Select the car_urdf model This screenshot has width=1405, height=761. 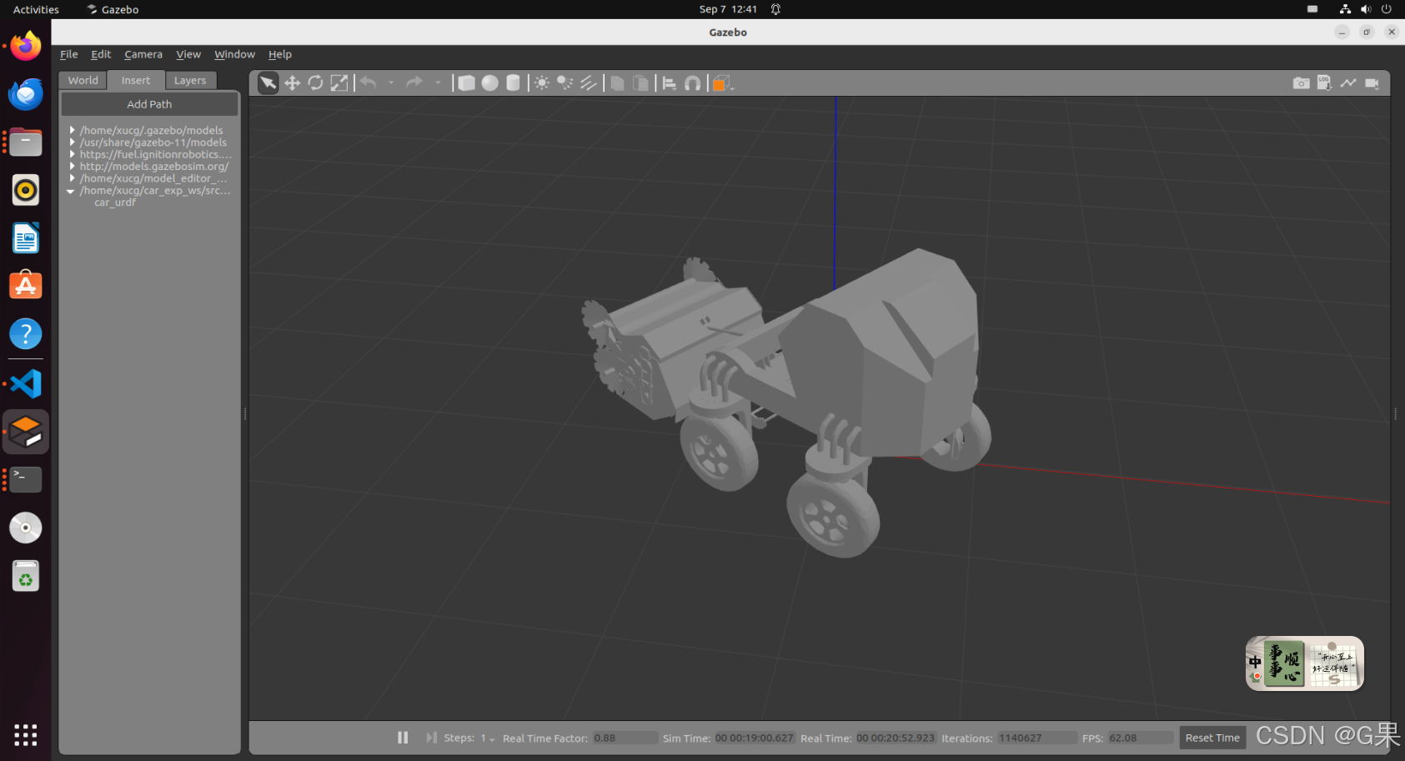click(115, 203)
